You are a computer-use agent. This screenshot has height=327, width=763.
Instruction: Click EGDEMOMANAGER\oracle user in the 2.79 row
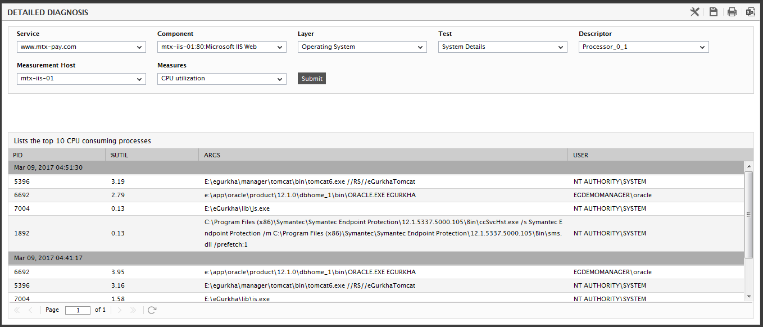[613, 196]
